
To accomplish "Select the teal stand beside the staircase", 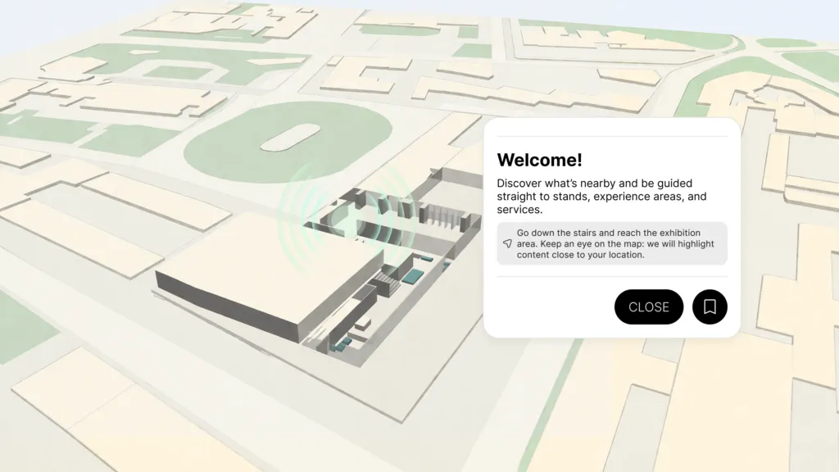I will click(412, 278).
